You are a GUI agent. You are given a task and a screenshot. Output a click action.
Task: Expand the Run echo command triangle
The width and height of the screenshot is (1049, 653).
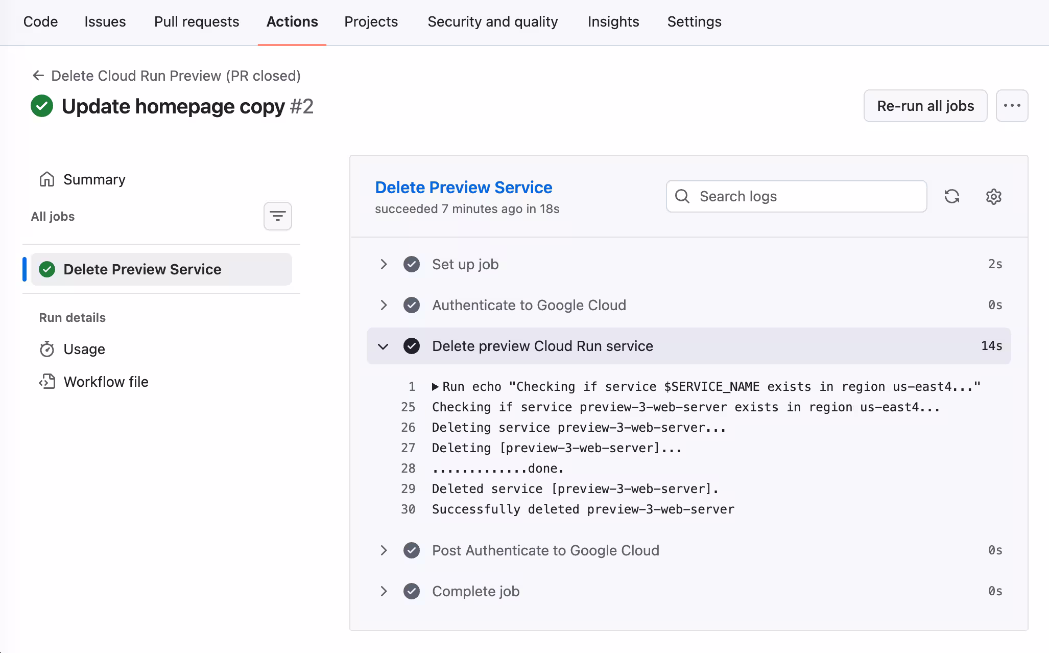click(x=435, y=387)
